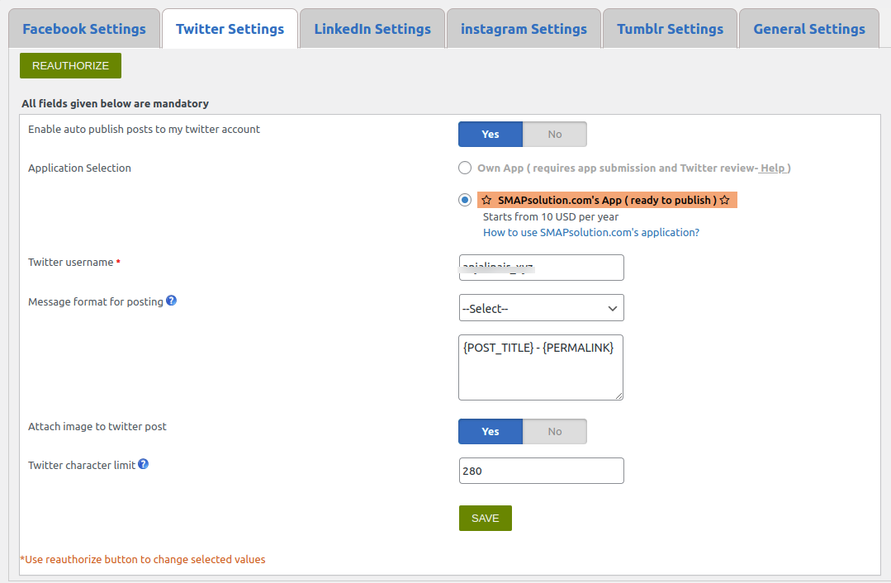Click the reauthorize hint note at bottom
Image resolution: width=891 pixels, height=583 pixels.
click(143, 560)
